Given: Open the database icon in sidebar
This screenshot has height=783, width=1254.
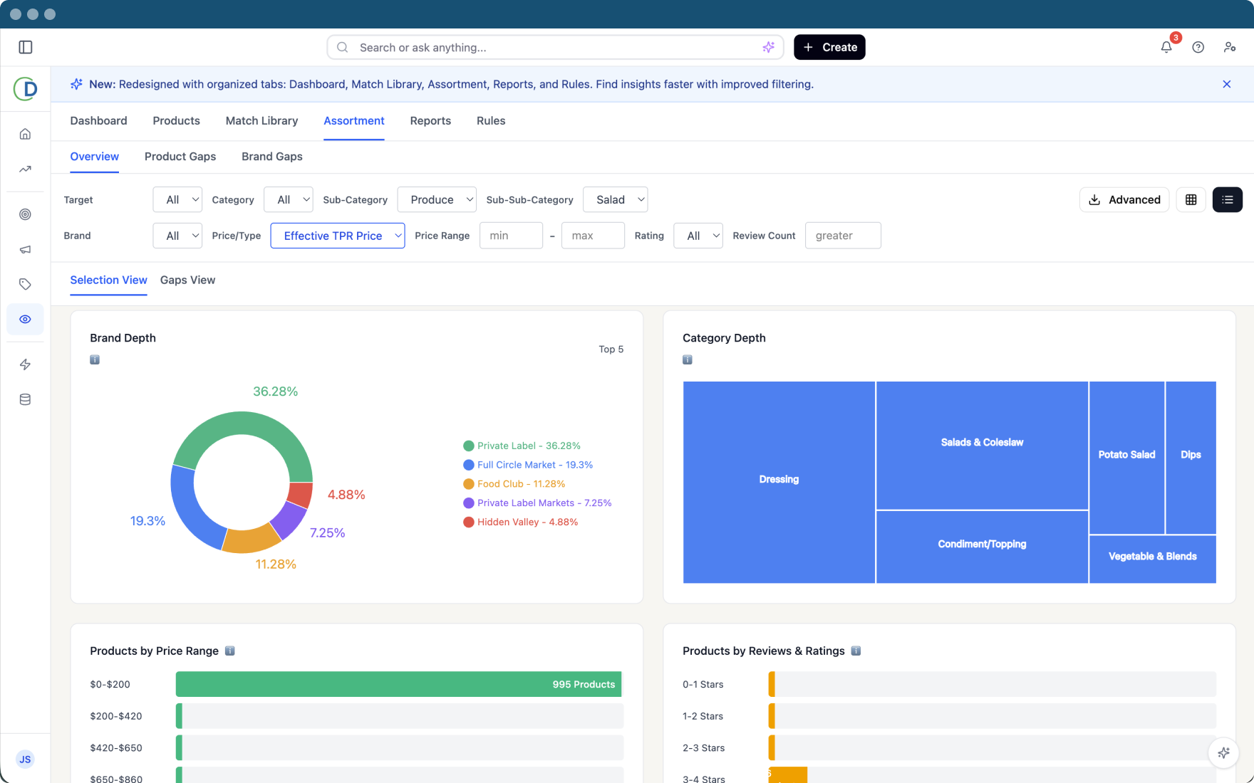Looking at the screenshot, I should click(x=25, y=399).
